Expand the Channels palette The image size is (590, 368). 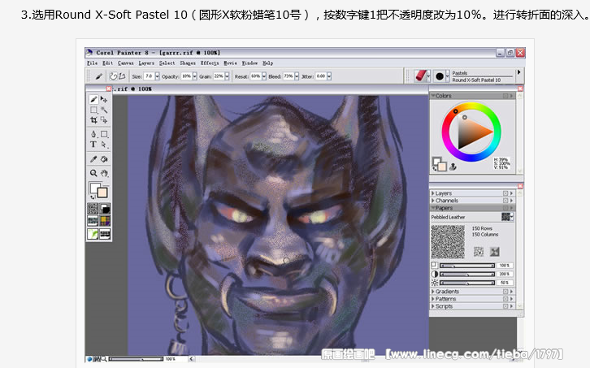coord(432,201)
